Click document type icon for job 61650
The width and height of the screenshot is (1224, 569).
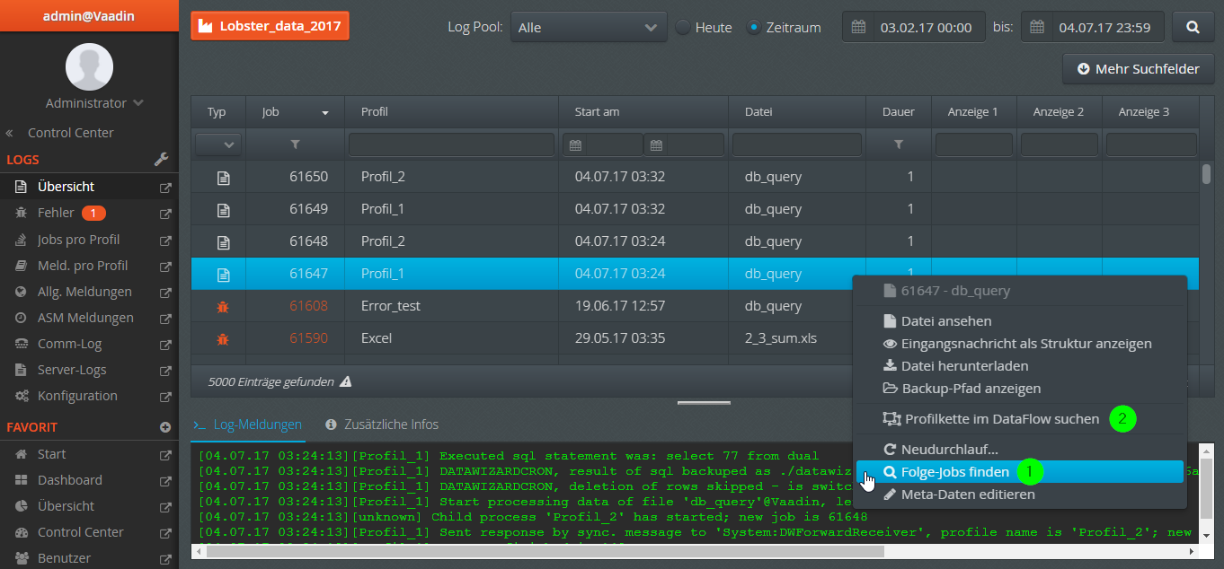point(223,177)
